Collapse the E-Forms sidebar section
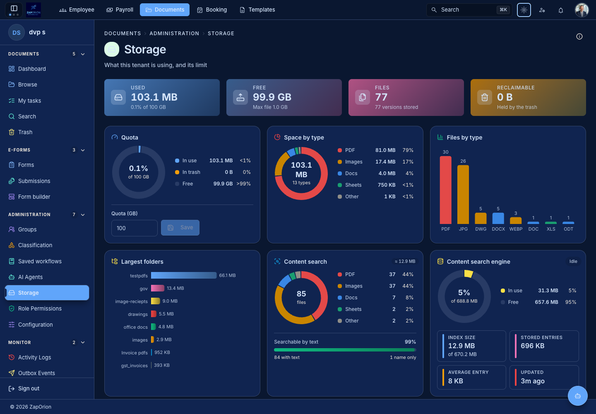 click(83, 150)
